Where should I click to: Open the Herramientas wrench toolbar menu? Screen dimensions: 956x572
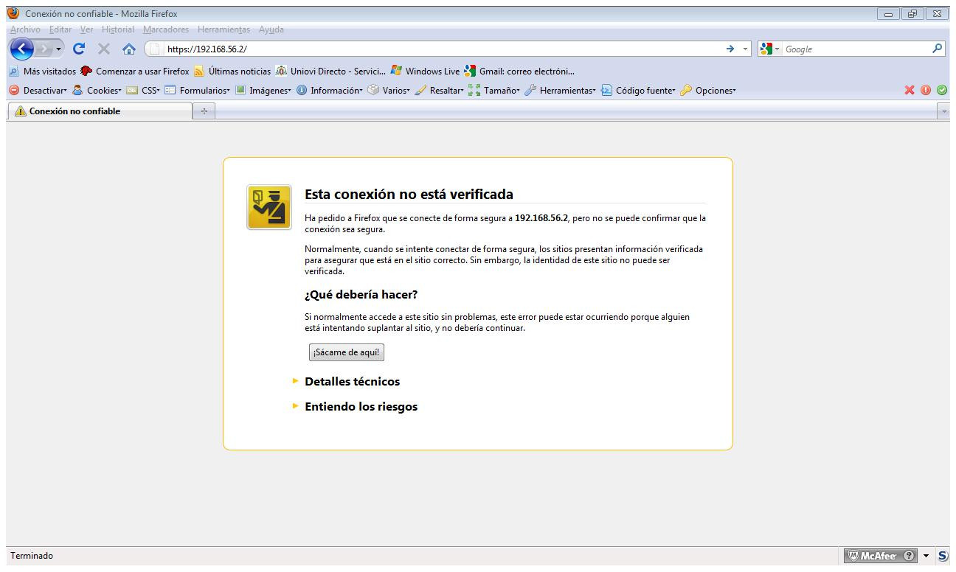coord(561,91)
